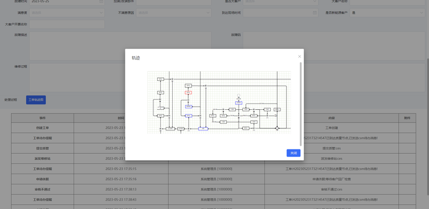
Task: Click the start circle node in the flowchart
Action: (239, 95)
